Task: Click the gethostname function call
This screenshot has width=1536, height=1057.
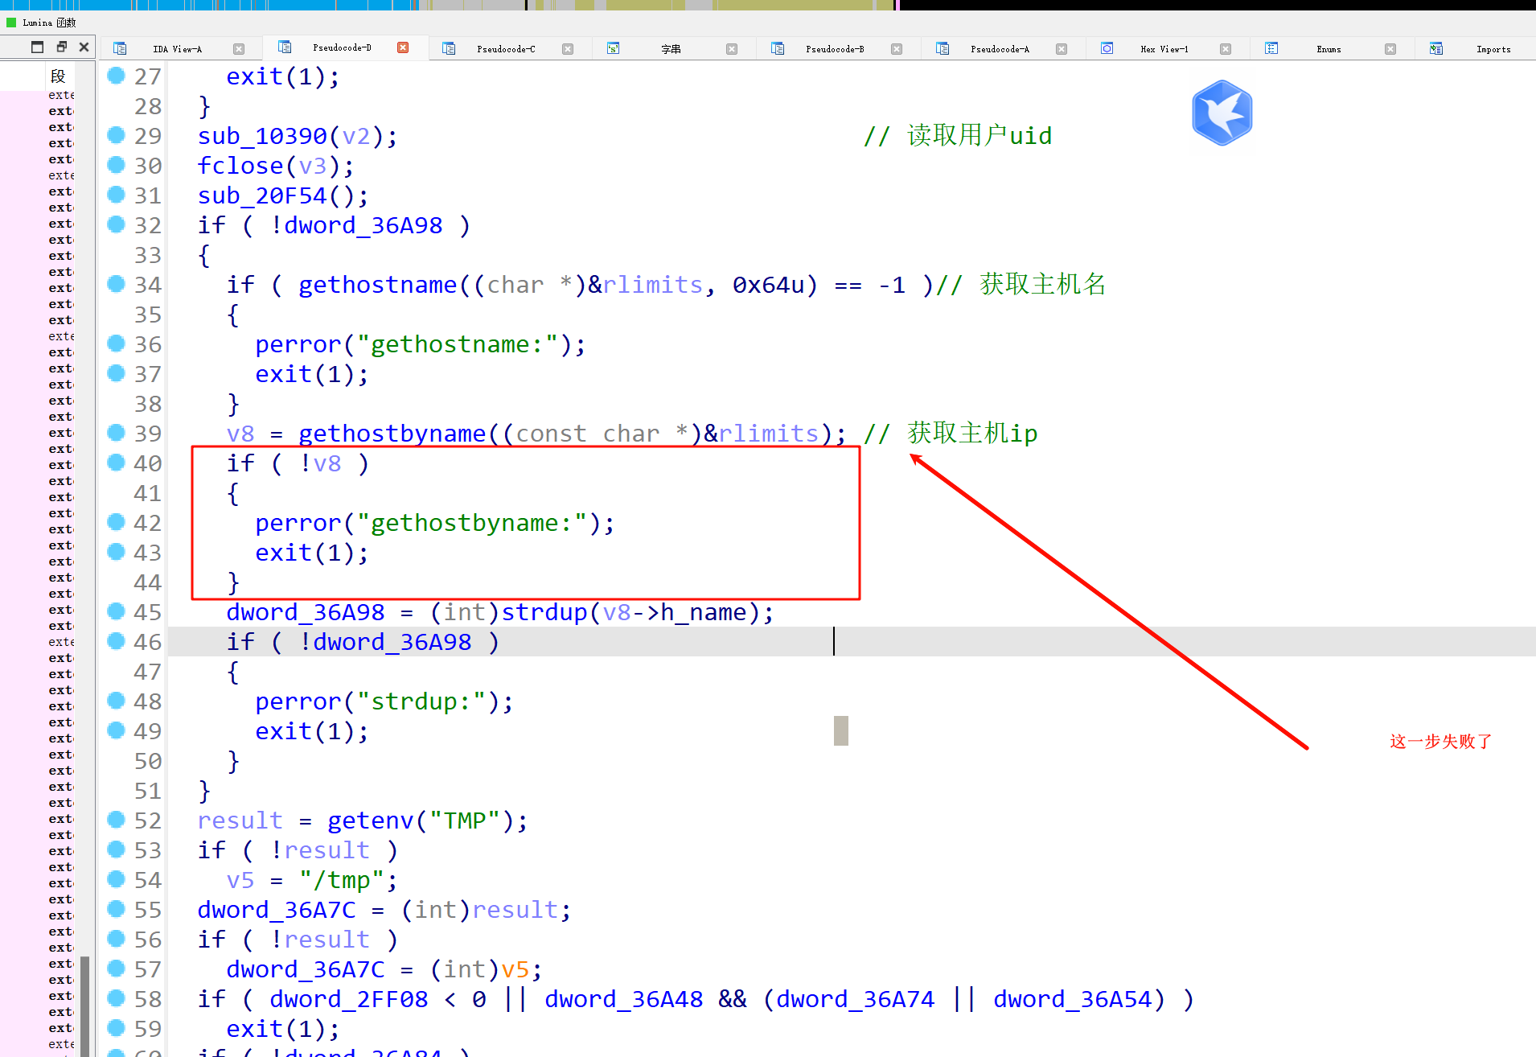Action: pyautogui.click(x=378, y=285)
